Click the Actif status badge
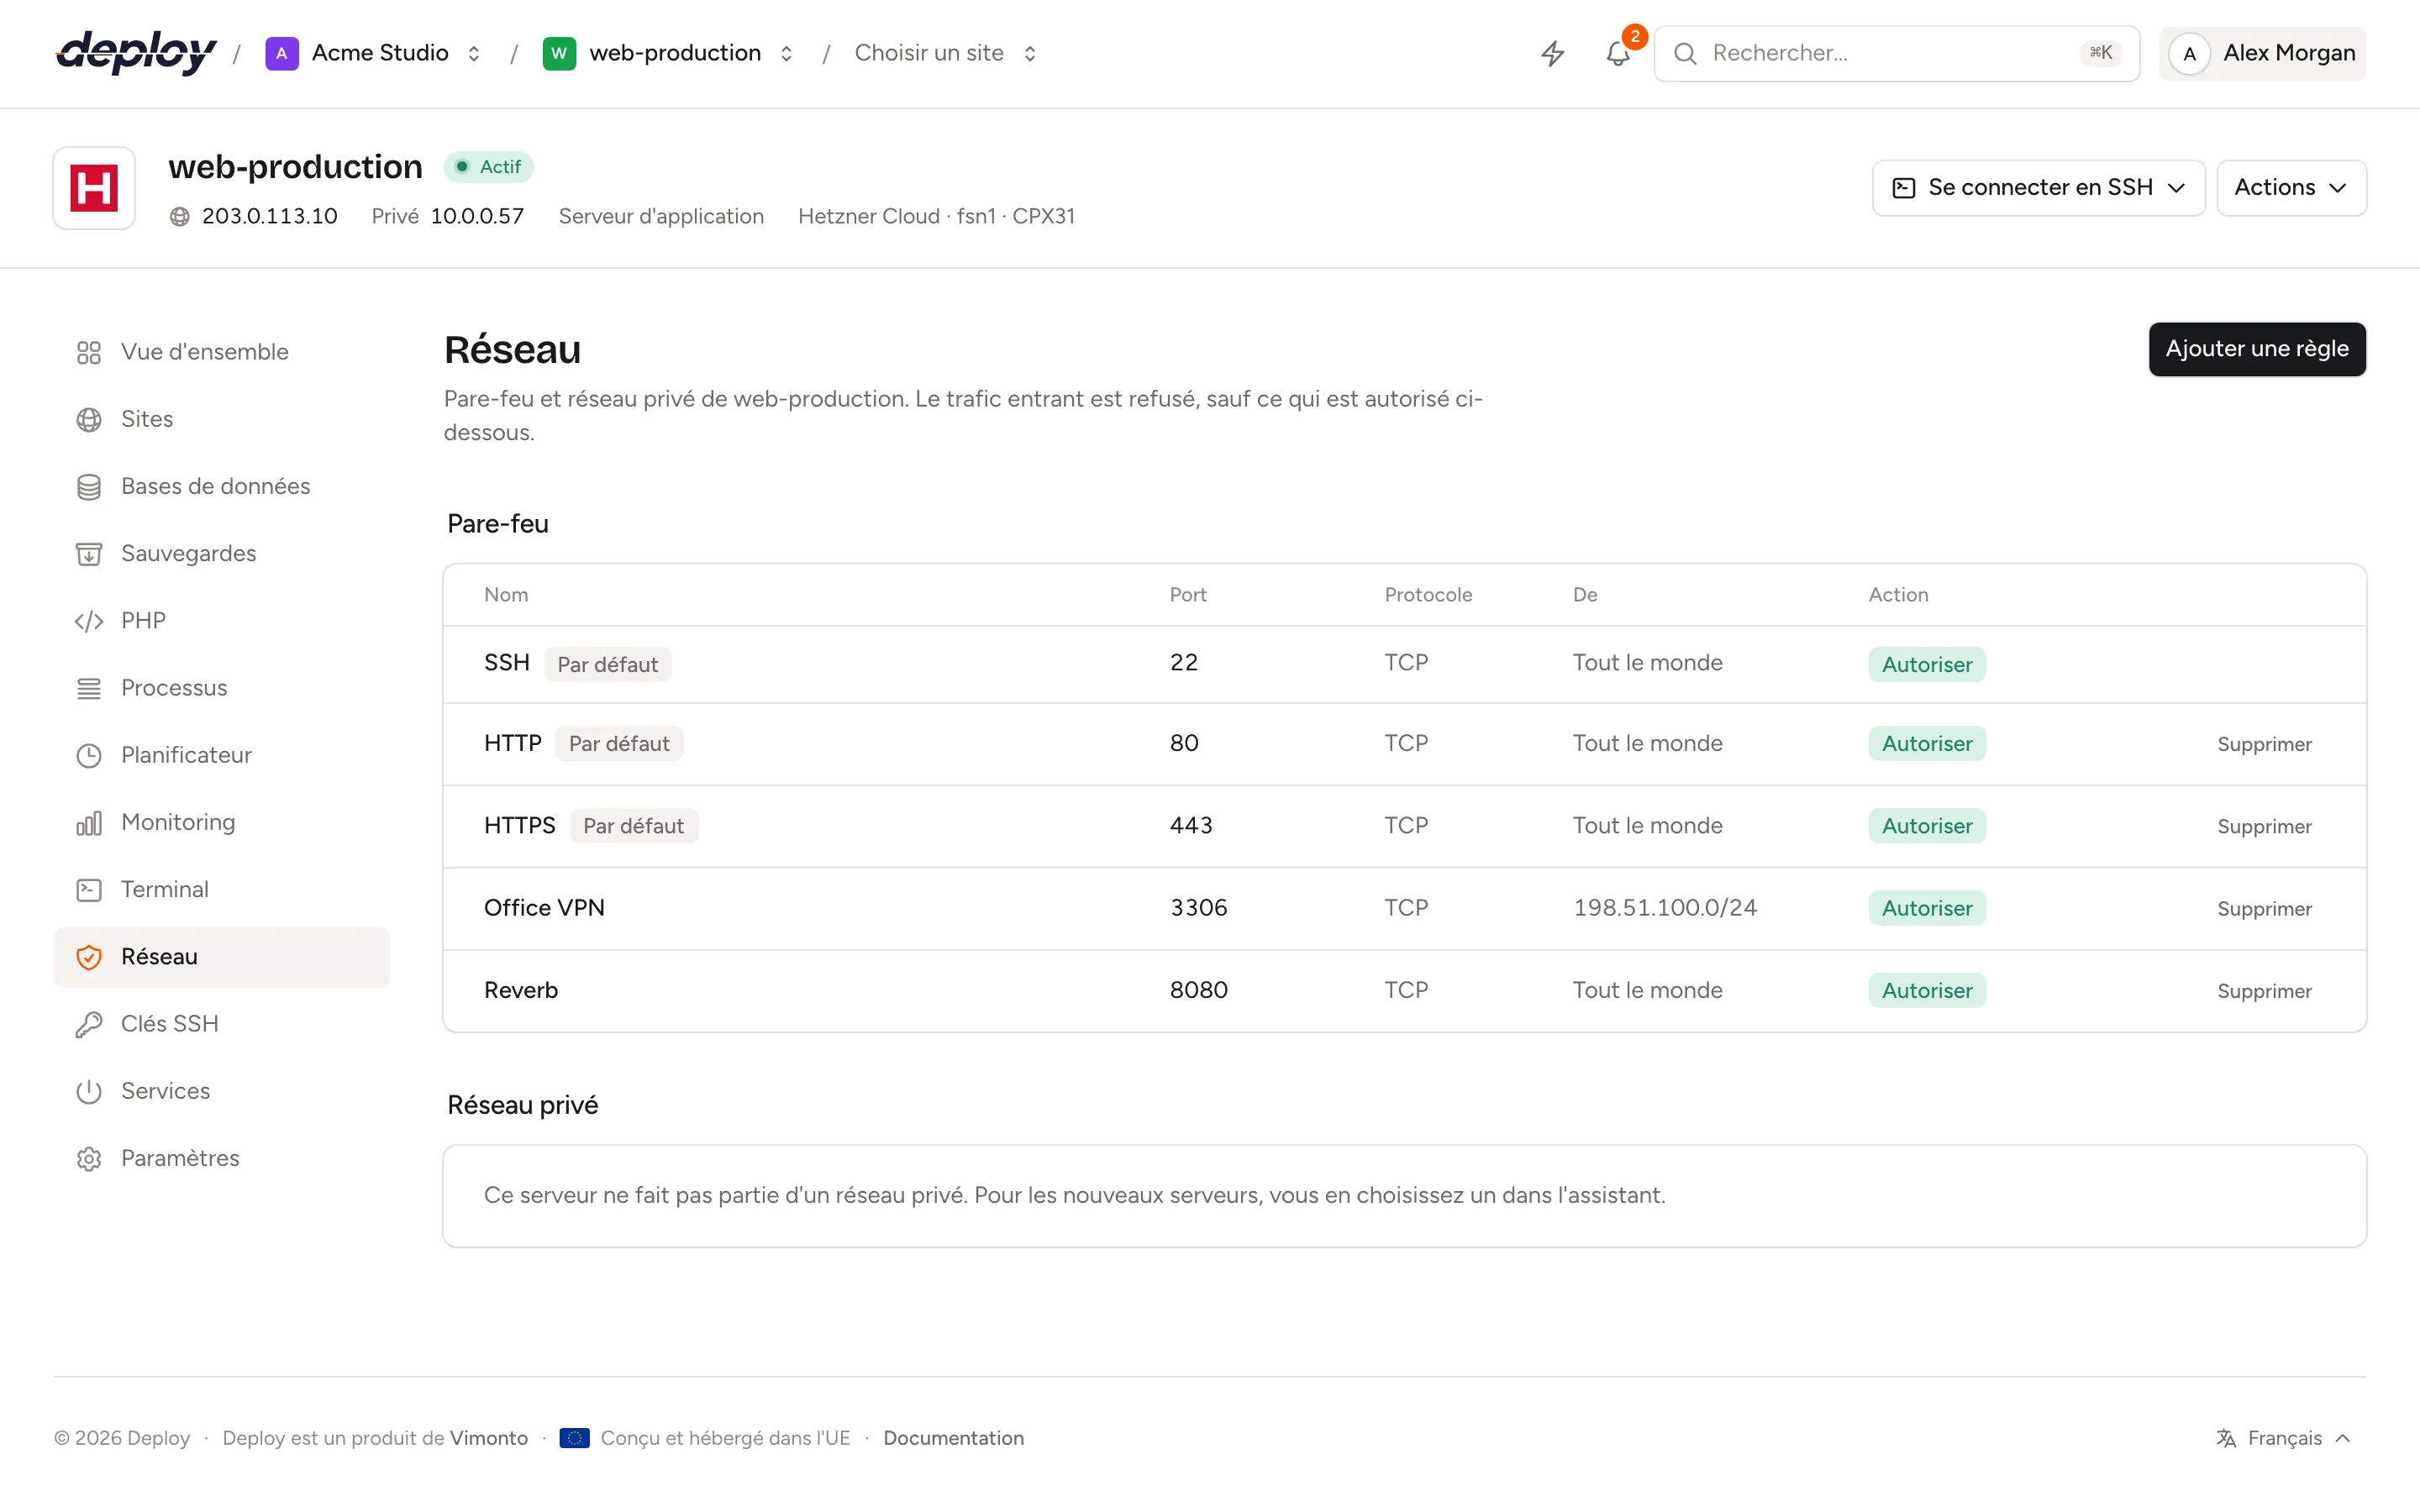 coord(489,167)
